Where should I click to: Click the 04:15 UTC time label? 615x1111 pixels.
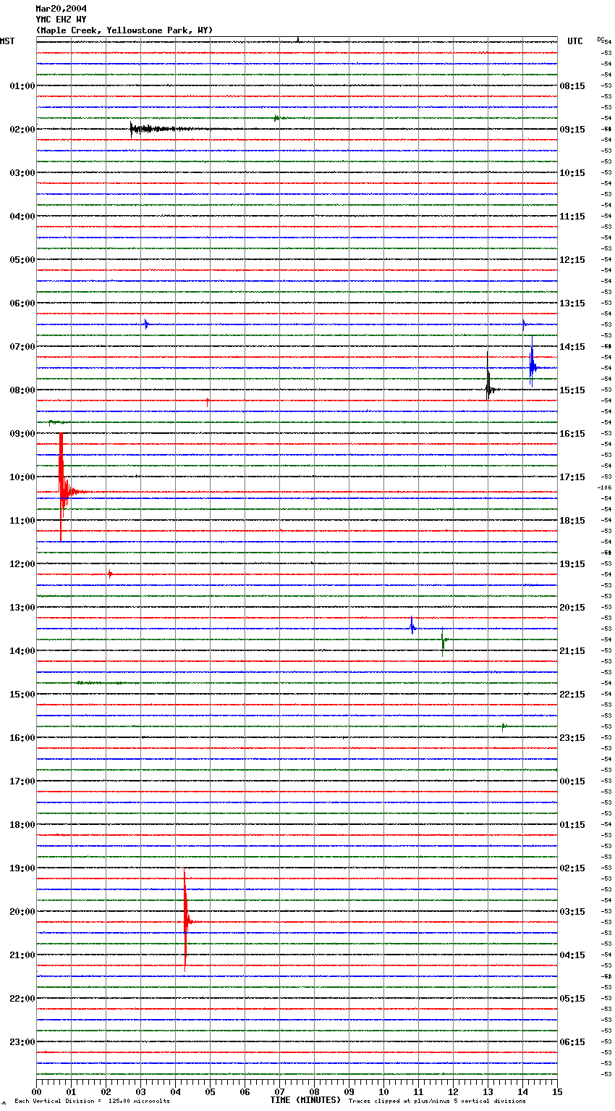coord(572,955)
